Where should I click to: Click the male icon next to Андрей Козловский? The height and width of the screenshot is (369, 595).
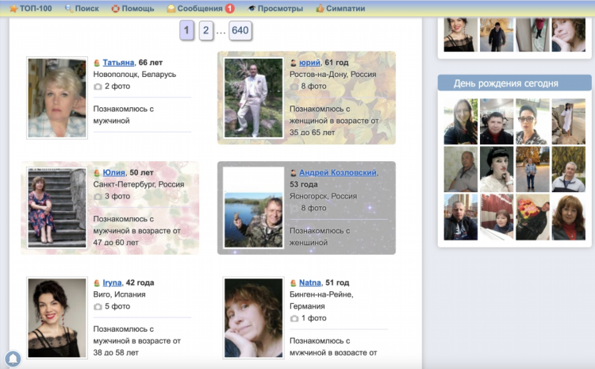(293, 173)
